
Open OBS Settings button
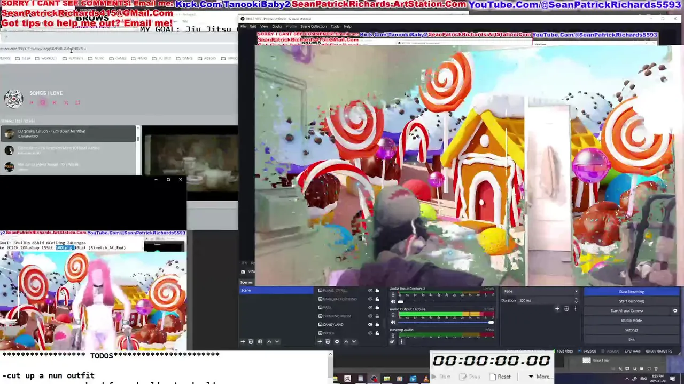tap(632, 330)
